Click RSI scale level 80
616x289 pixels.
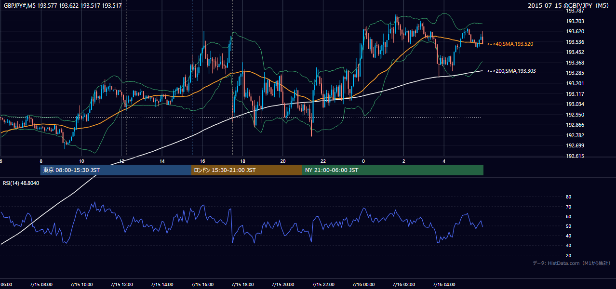568,197
